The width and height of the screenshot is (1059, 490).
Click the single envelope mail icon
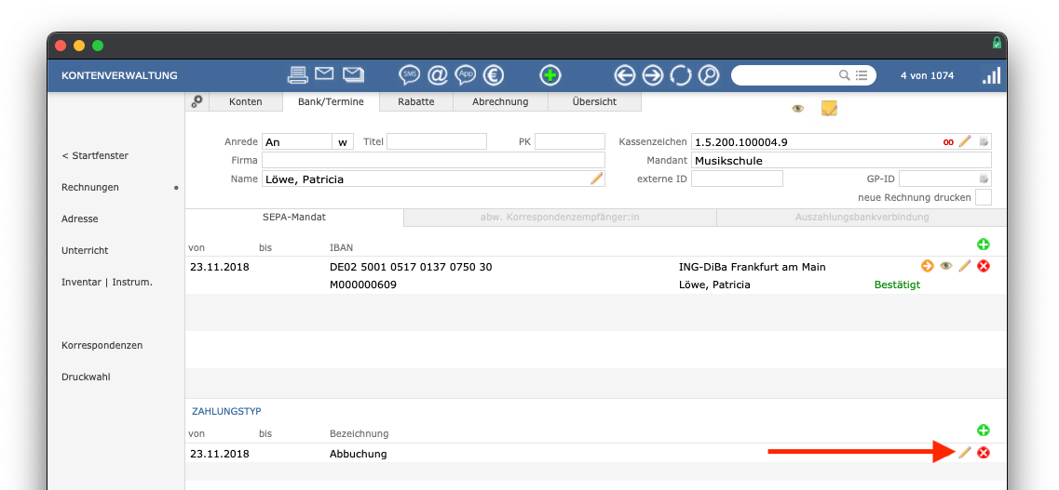tap(324, 73)
